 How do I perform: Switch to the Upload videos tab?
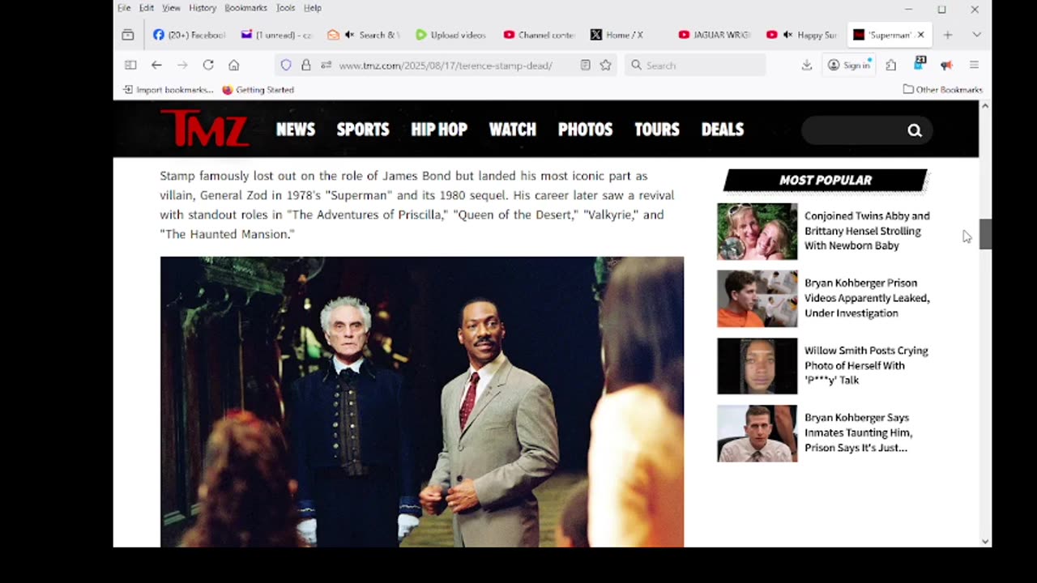pos(450,35)
